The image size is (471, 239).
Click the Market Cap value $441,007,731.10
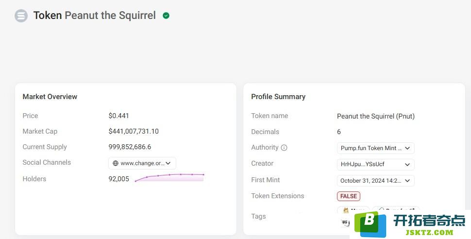(134, 131)
